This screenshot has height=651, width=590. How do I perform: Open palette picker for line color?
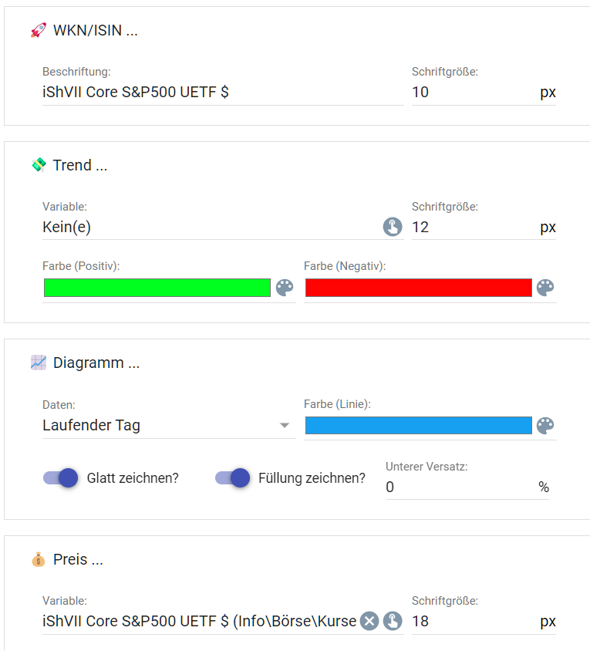545,426
